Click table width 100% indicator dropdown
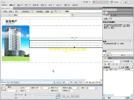The image size is (134, 100). point(74,38)
